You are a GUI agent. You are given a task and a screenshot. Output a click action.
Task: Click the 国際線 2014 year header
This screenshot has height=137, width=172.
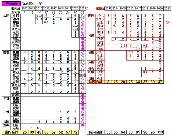pos(115,8)
